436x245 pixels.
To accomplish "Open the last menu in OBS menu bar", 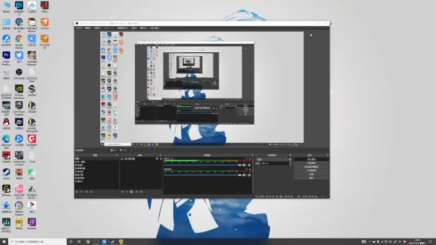I will [x=155, y=28].
